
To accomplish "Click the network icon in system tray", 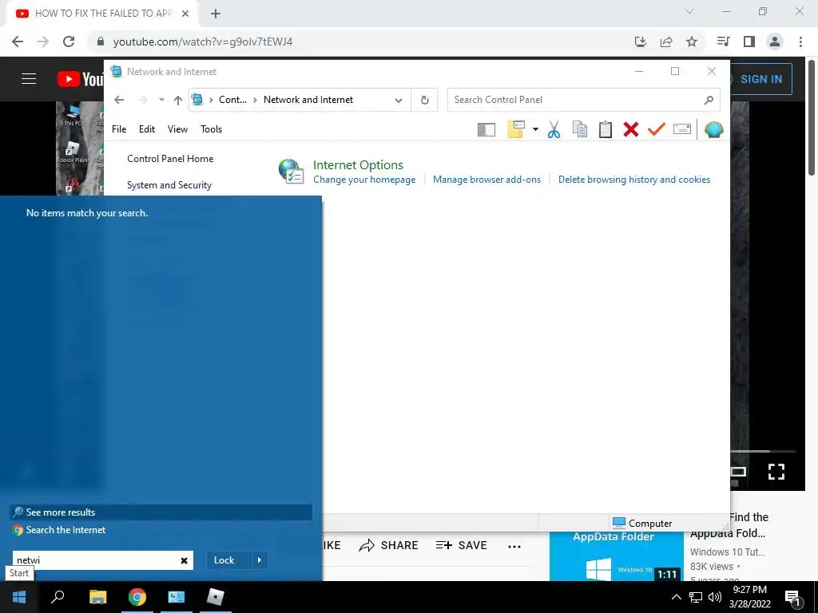I will coord(696,597).
